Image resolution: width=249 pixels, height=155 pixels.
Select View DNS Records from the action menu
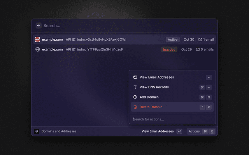click(x=154, y=87)
